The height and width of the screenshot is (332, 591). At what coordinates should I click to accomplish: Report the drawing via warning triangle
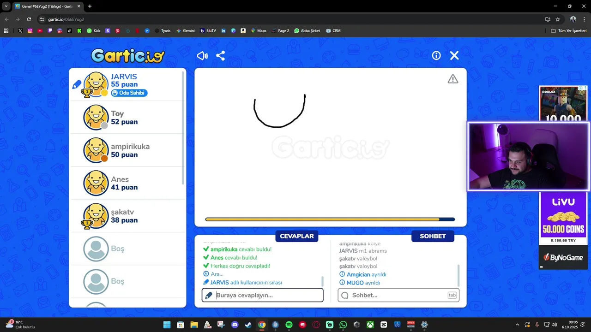tap(453, 79)
